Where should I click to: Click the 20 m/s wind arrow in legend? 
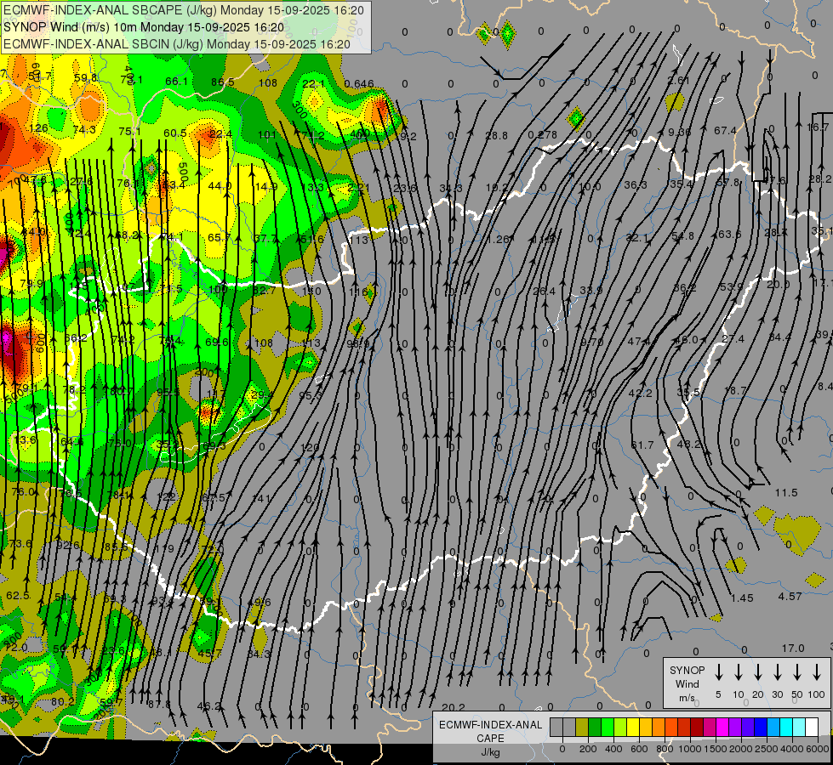758,672
